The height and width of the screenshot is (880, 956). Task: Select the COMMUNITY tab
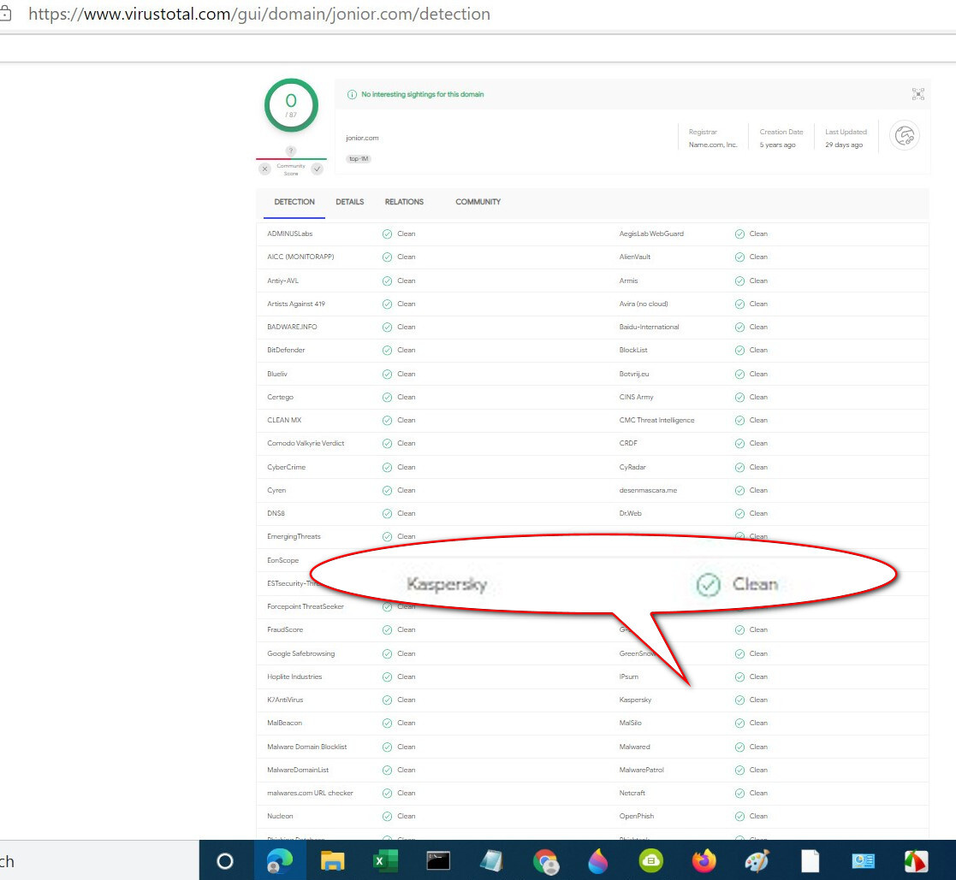(x=478, y=202)
